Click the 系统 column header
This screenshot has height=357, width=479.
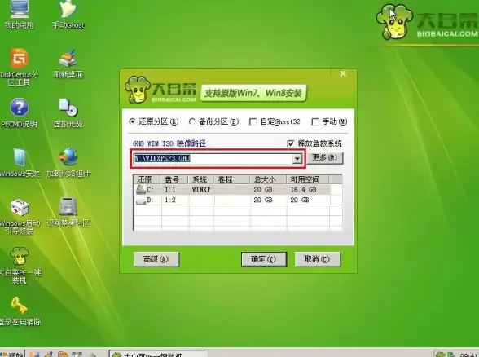click(x=201, y=179)
